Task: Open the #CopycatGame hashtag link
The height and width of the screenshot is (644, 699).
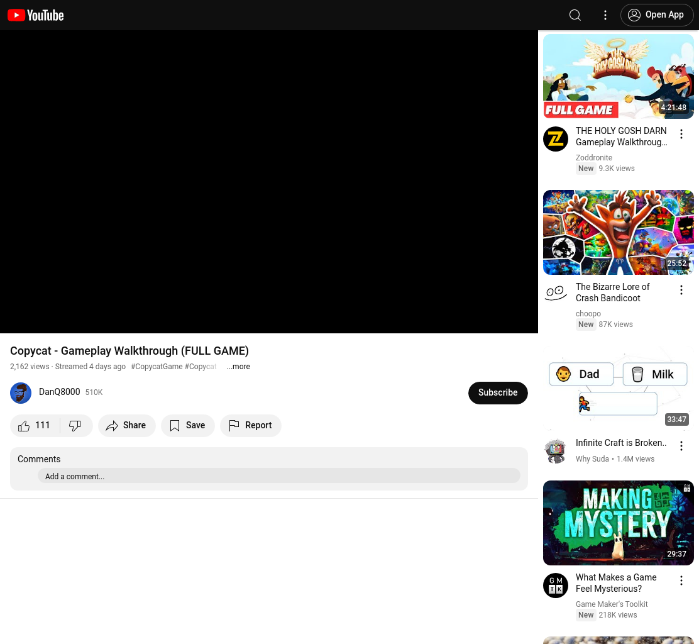Action: tap(157, 367)
